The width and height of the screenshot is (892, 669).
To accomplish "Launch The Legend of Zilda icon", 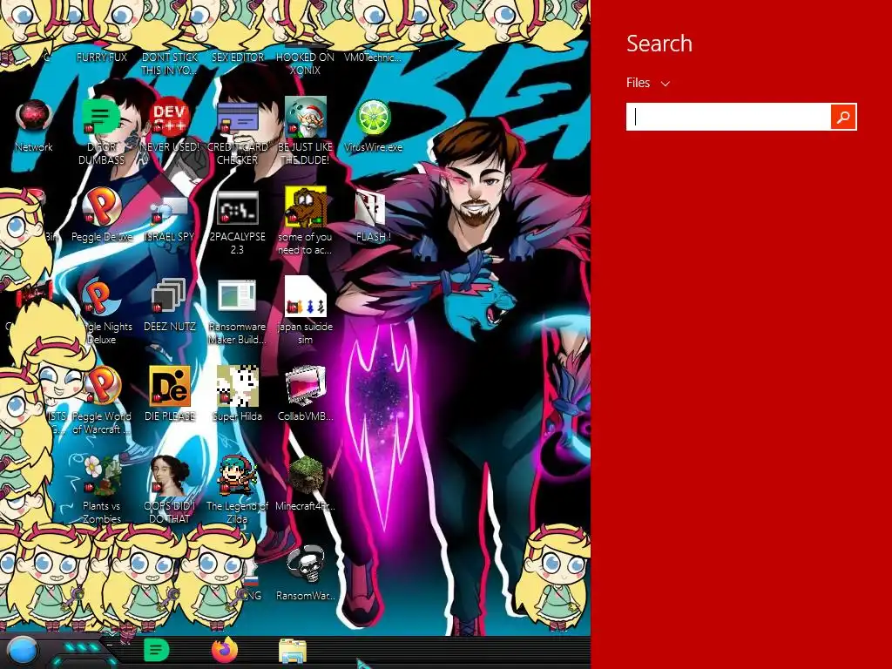I will pyautogui.click(x=237, y=476).
